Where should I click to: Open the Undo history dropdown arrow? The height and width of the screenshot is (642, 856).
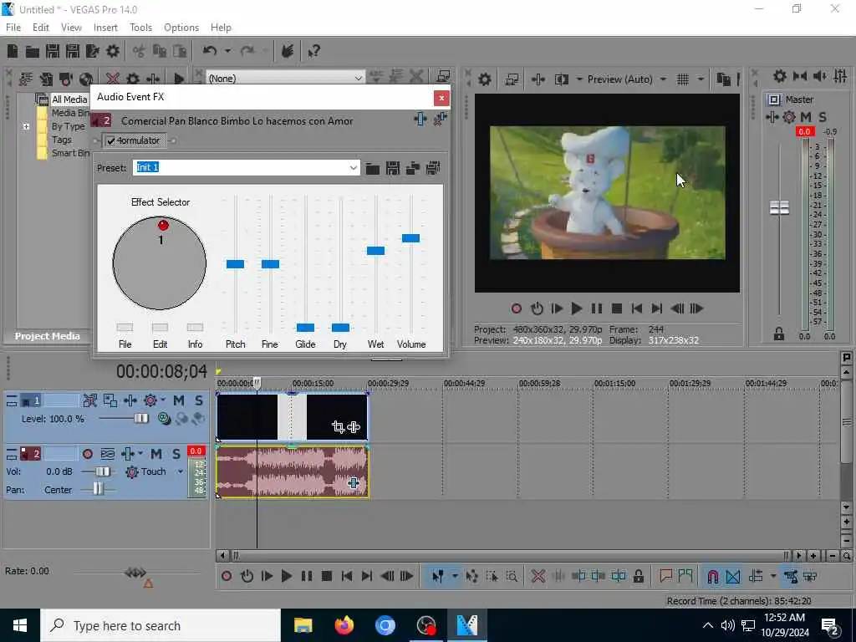227,51
